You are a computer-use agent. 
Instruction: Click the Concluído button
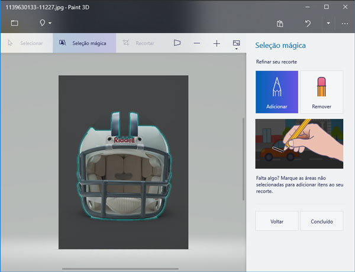[x=321, y=221]
